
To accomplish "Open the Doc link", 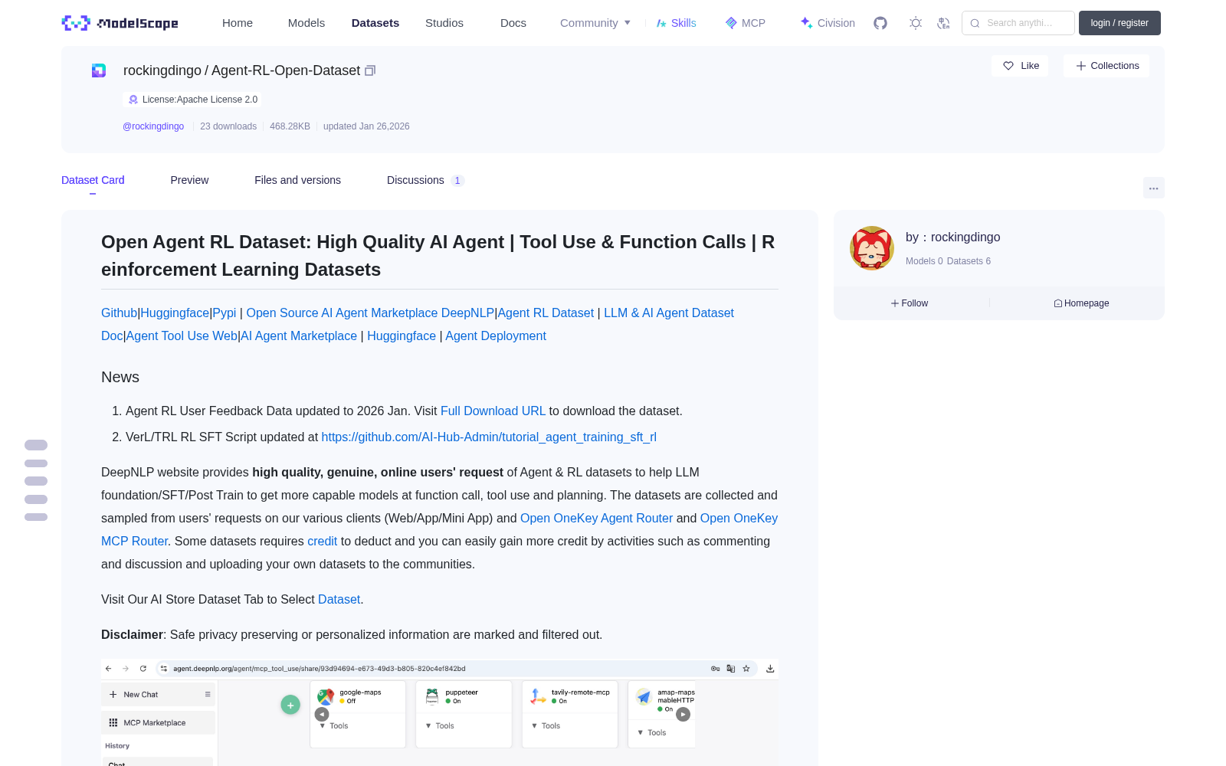I will pyautogui.click(x=112, y=336).
